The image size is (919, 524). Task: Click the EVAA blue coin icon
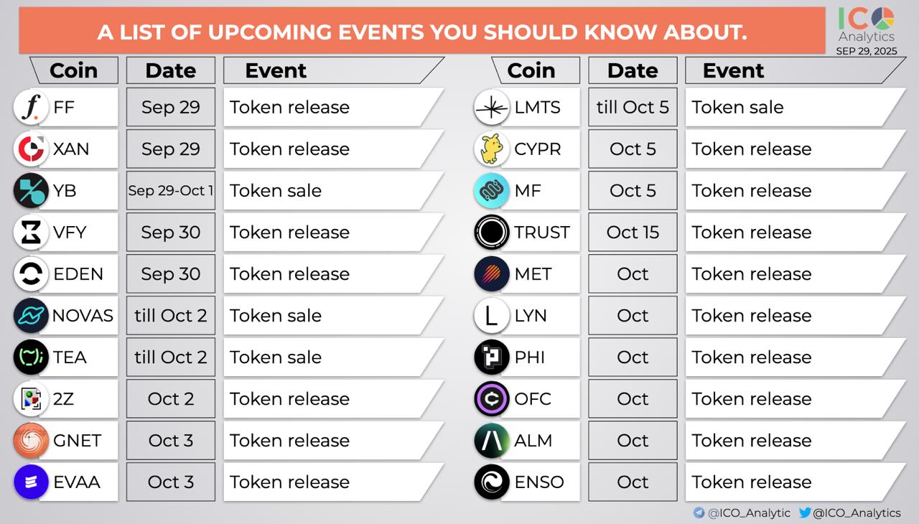click(31, 482)
